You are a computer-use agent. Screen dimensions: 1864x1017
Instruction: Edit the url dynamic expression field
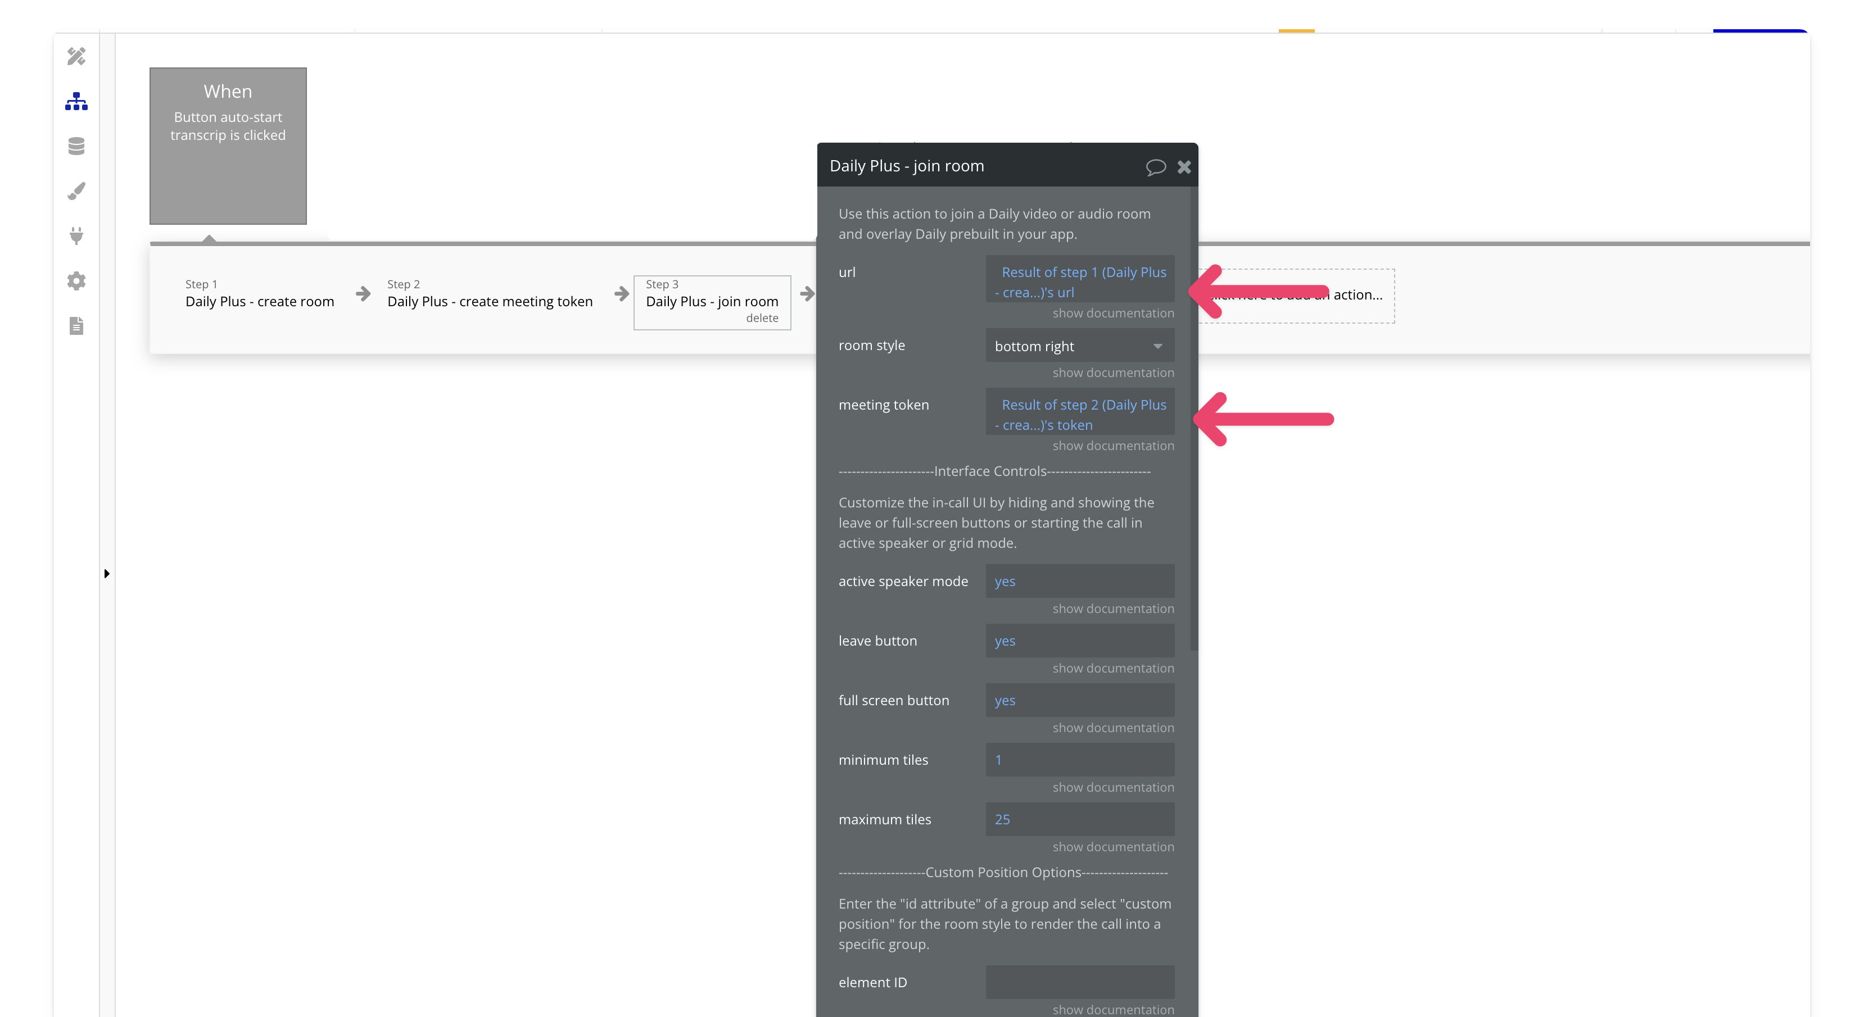[1080, 279]
